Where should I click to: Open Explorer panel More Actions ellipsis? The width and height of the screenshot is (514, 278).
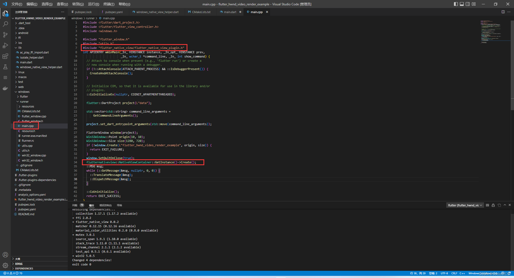(63, 12)
